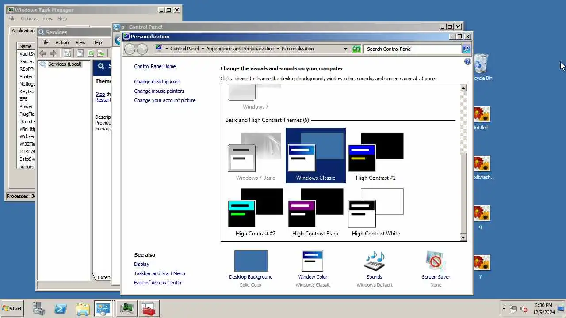Open View menu in Task Manager
The image size is (566, 318).
tap(47, 19)
